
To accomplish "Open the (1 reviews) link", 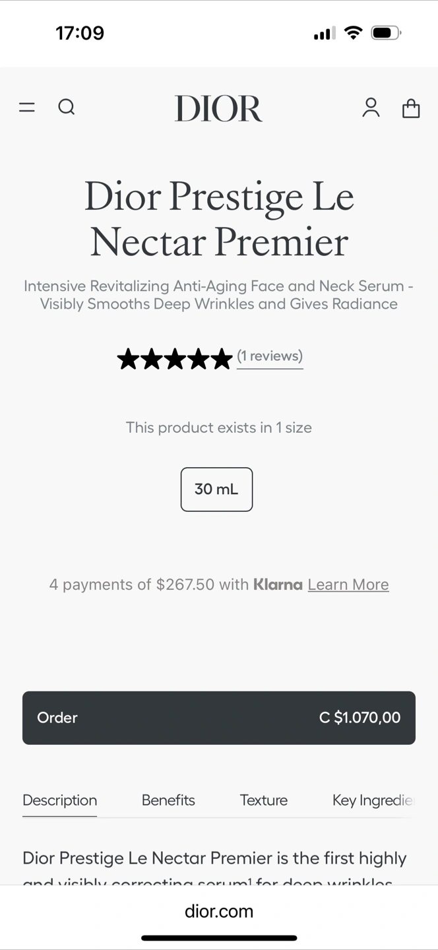I will point(270,356).
